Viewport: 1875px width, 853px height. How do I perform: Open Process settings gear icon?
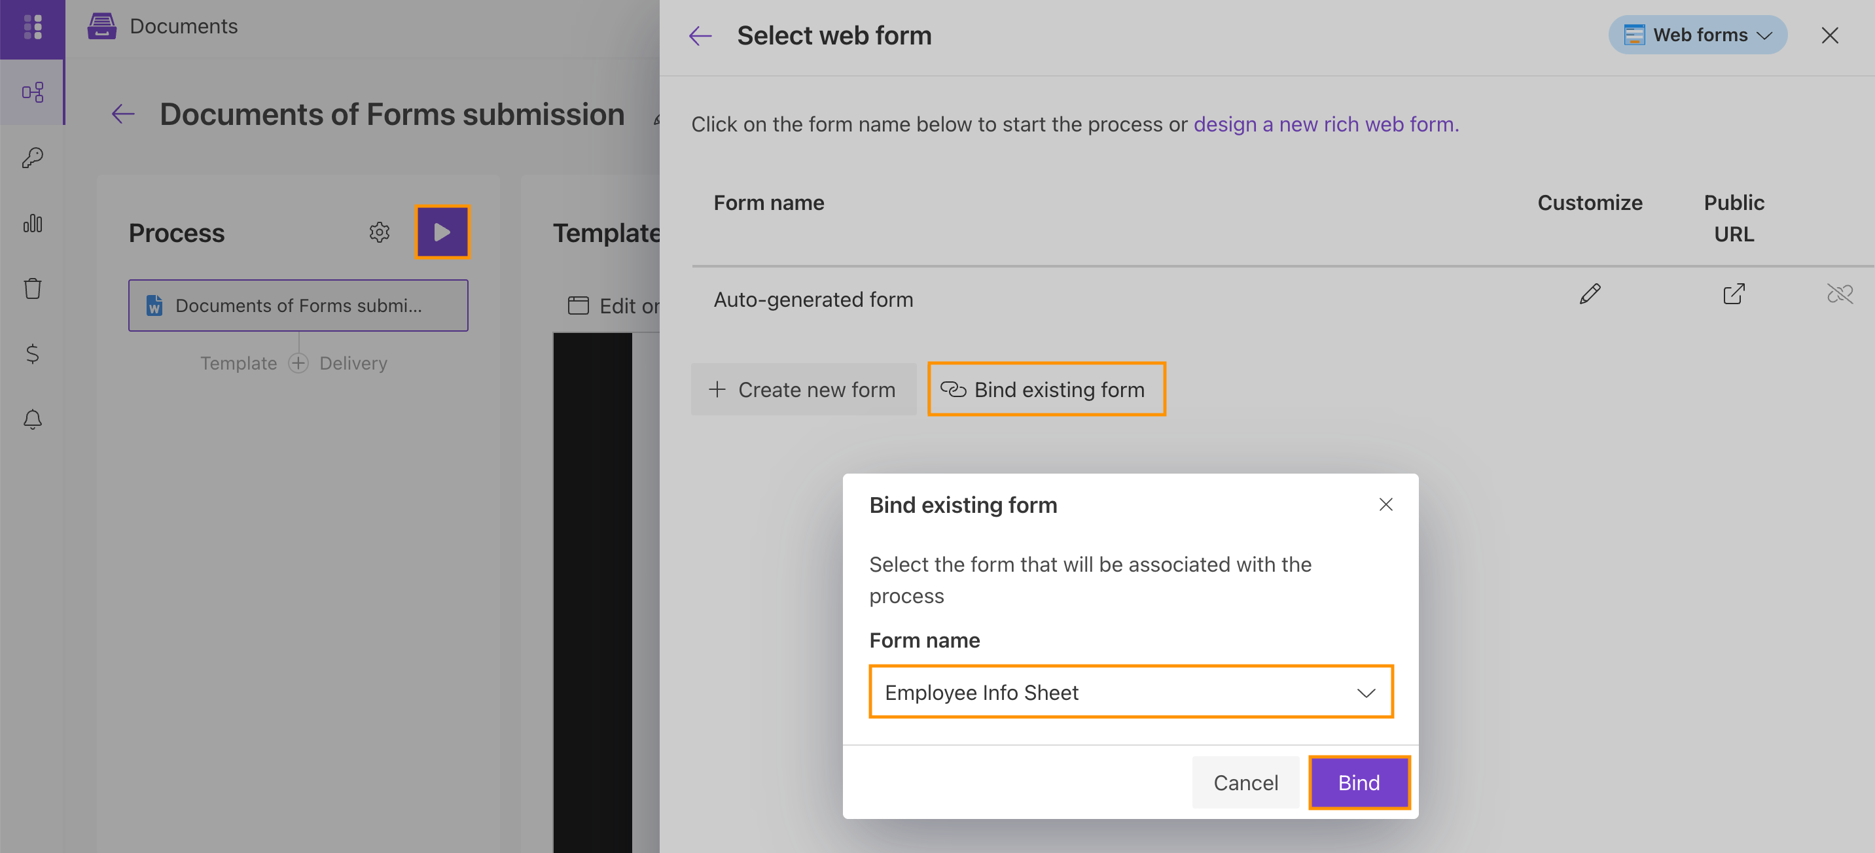click(379, 233)
